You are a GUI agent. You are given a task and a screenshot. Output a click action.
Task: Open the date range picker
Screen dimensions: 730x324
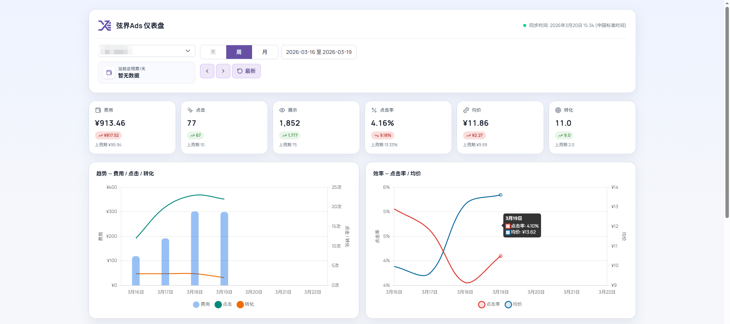[x=319, y=52]
